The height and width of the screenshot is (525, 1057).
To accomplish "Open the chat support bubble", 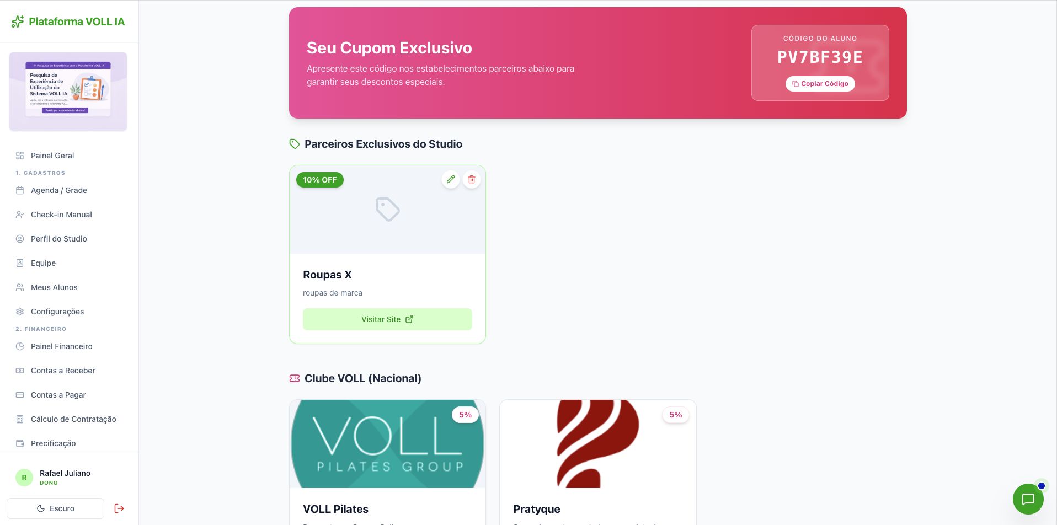I will coord(1028,499).
